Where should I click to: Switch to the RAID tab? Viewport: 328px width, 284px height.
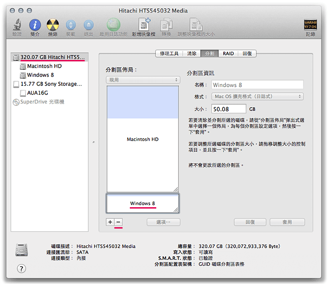(228, 54)
